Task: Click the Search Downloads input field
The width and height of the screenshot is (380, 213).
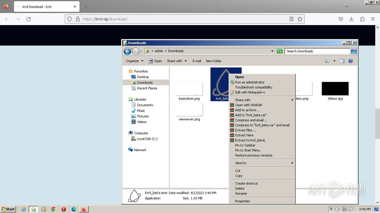Action: pos(317,51)
